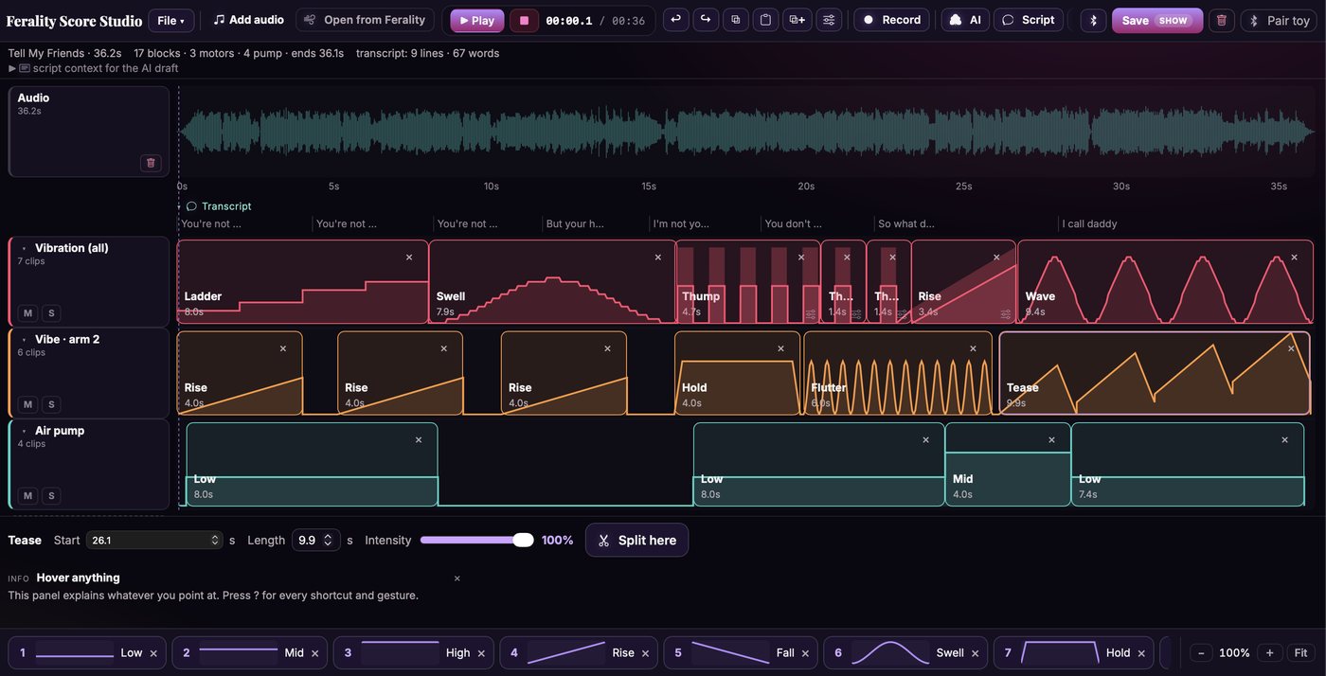Collapse the Vibration (all) track arrow
The height and width of the screenshot is (676, 1326).
tap(24, 249)
